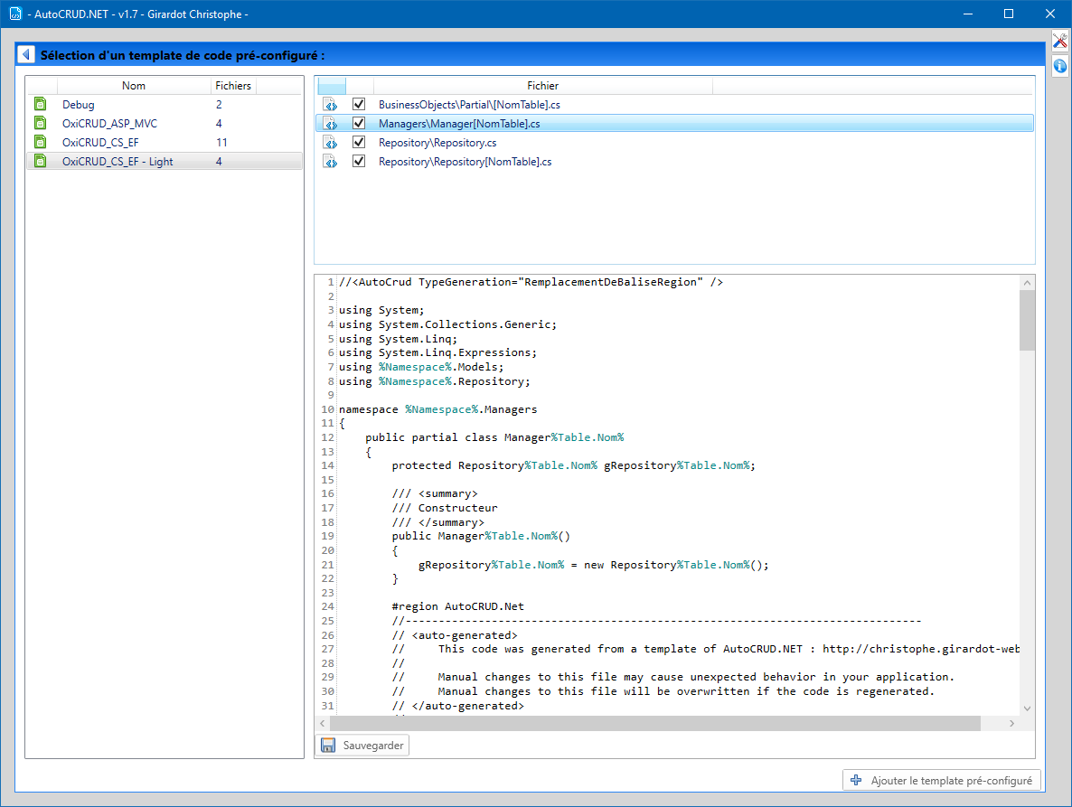1072x807 pixels.
Task: Minimize the AutoCRUD.NET window
Action: pos(968,14)
